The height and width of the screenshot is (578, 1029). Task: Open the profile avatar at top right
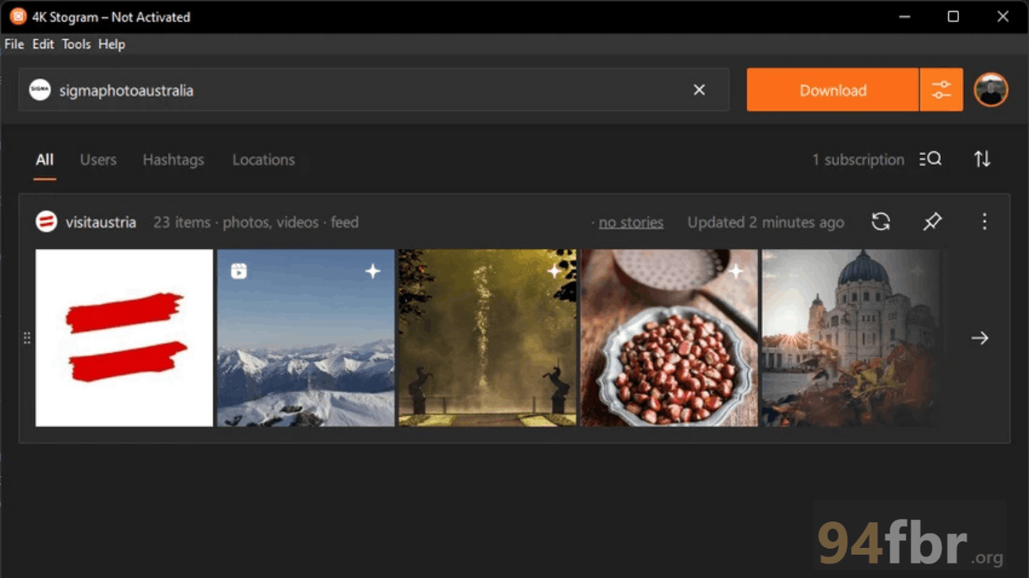pyautogui.click(x=991, y=90)
